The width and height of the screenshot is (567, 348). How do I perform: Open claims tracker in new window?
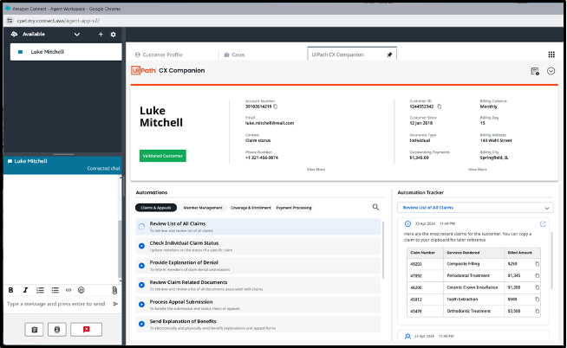pos(543,224)
